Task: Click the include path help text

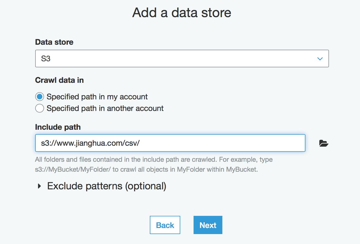Action: 154,165
